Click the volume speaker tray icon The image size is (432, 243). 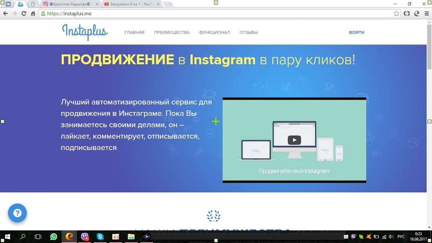[x=391, y=237]
